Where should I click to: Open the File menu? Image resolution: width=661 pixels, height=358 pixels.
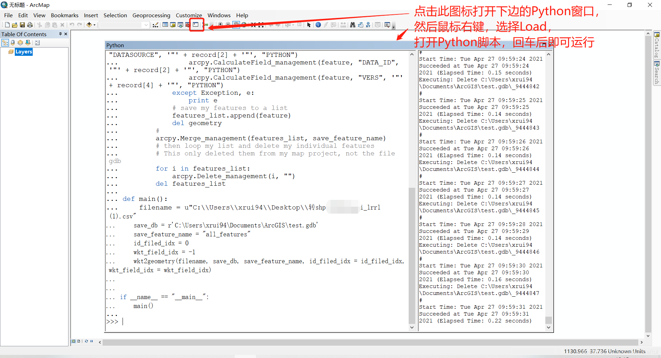pos(8,15)
